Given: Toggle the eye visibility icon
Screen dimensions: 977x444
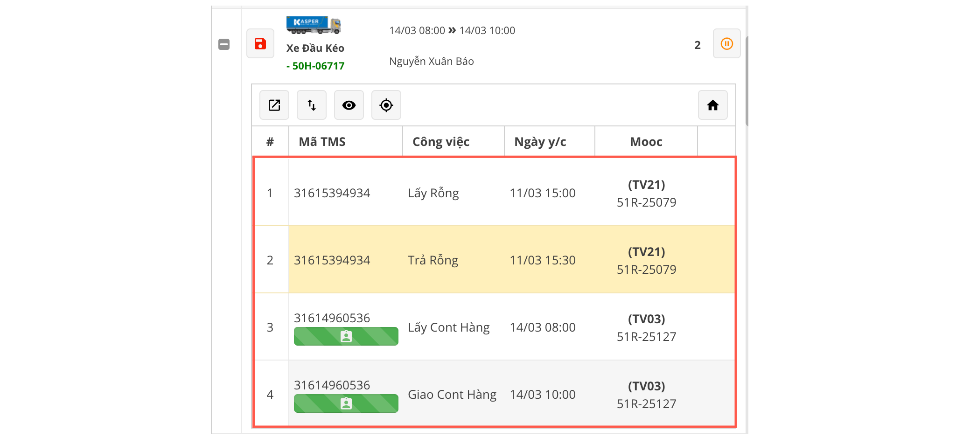Looking at the screenshot, I should tap(349, 105).
